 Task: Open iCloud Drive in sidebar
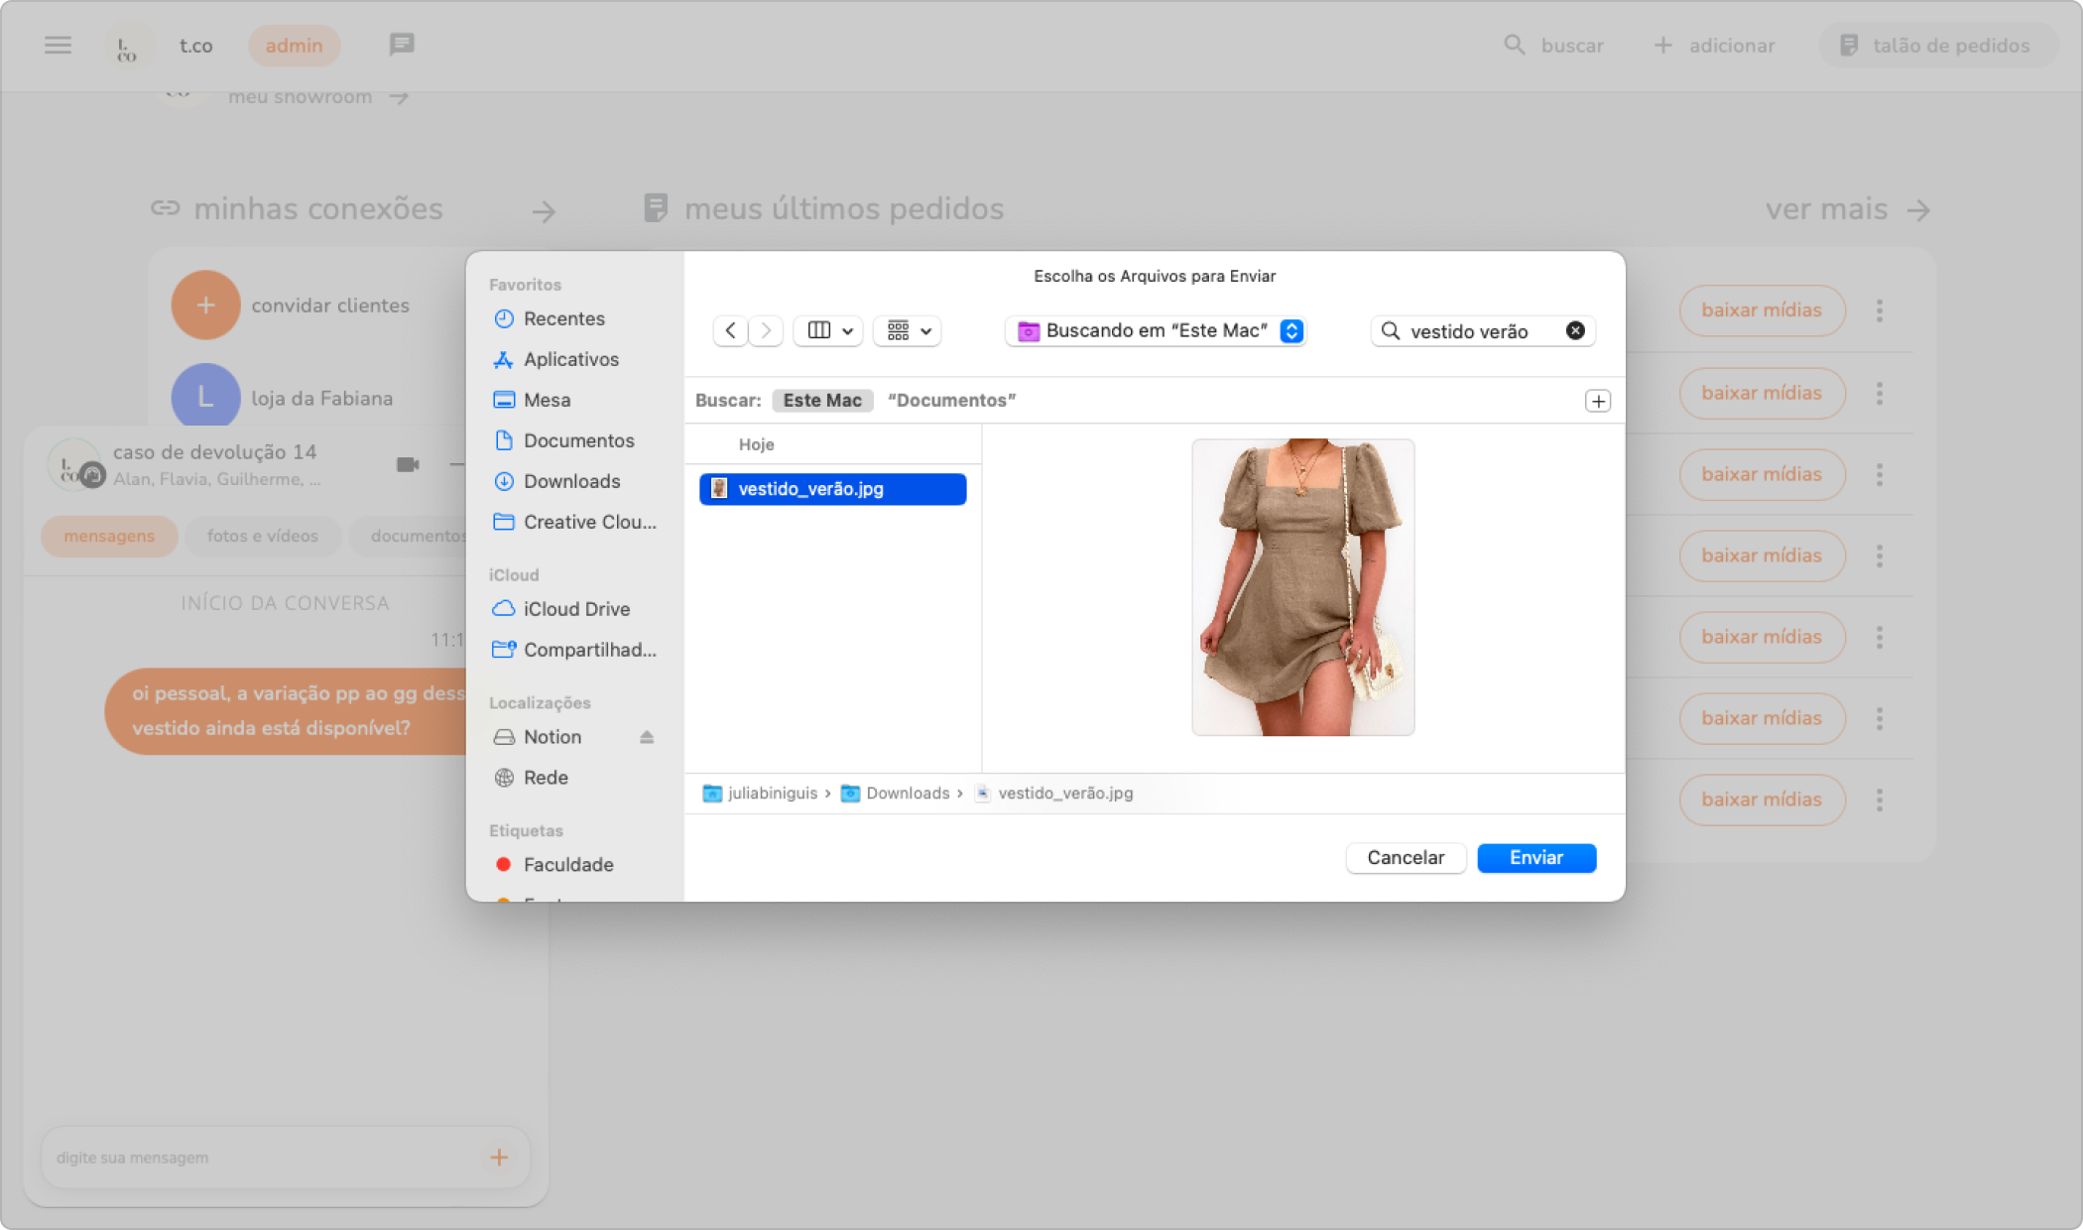click(575, 609)
